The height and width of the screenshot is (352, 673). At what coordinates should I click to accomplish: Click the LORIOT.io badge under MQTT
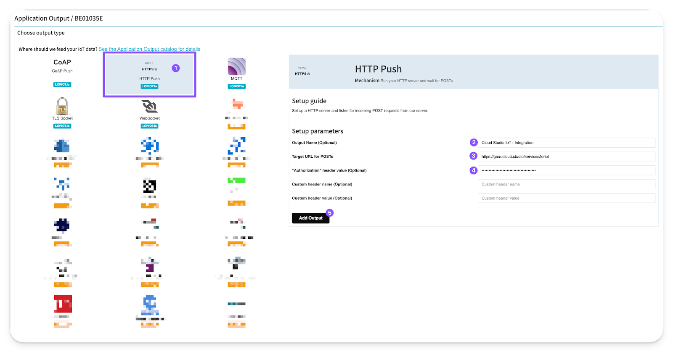point(236,86)
